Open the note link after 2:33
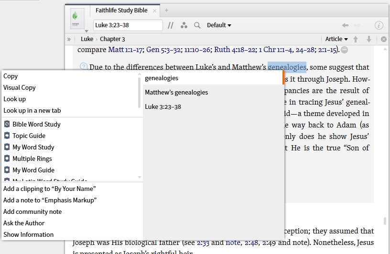390x254 pixels. point(233,243)
